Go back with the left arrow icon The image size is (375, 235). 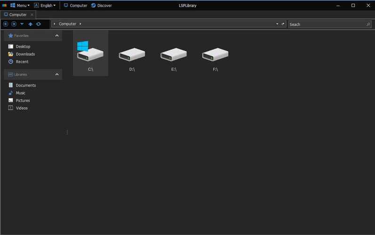coord(6,24)
